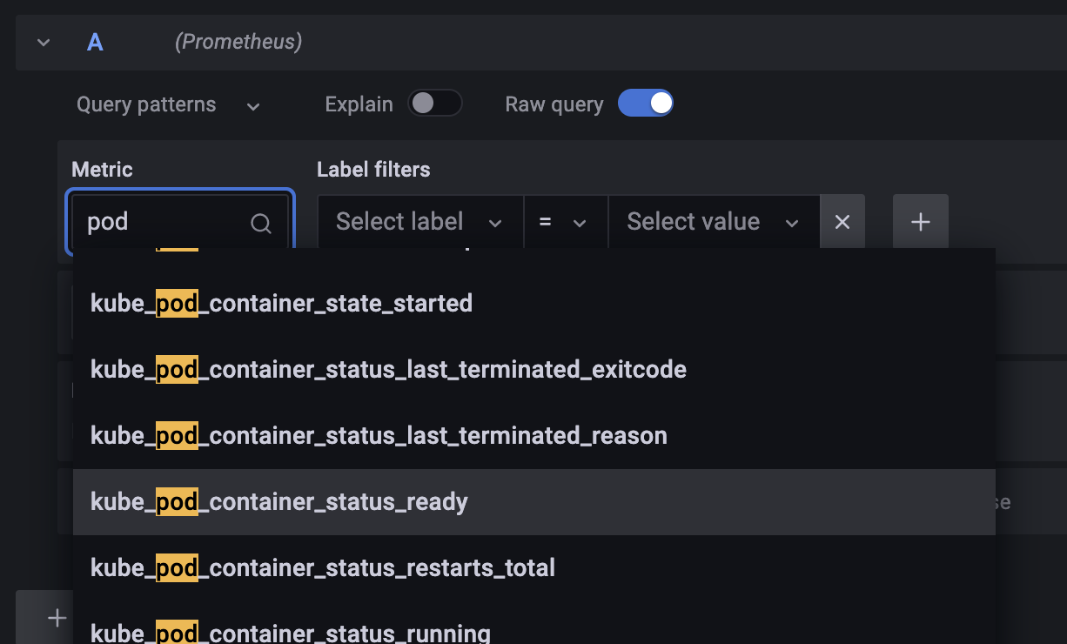Open the Query patterns dropdown
Image resolution: width=1067 pixels, height=644 pixels.
(x=168, y=105)
